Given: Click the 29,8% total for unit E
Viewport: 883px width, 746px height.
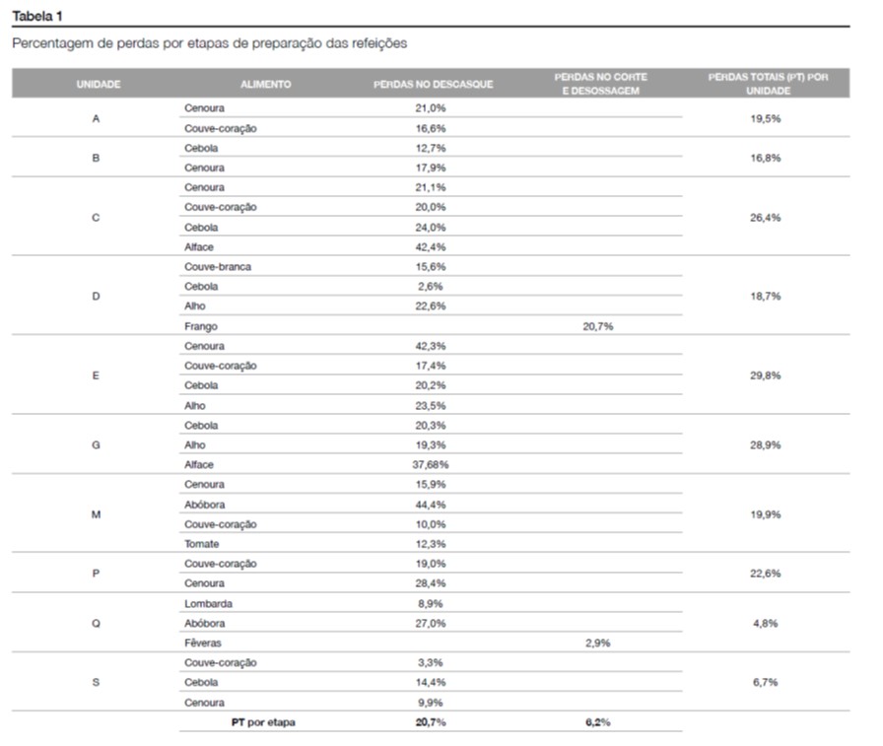Looking at the screenshot, I should pyautogui.click(x=767, y=375).
